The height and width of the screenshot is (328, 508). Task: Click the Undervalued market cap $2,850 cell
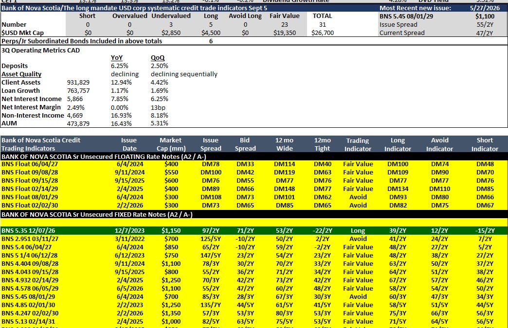(171, 33)
